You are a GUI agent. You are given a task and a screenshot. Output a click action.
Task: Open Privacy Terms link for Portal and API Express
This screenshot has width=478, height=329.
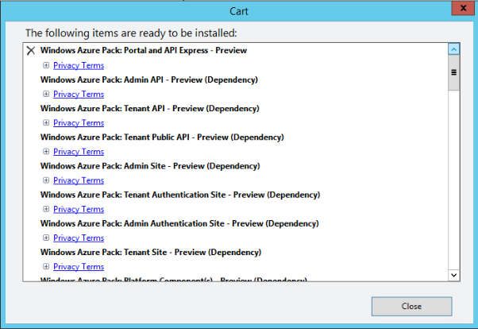(x=79, y=65)
